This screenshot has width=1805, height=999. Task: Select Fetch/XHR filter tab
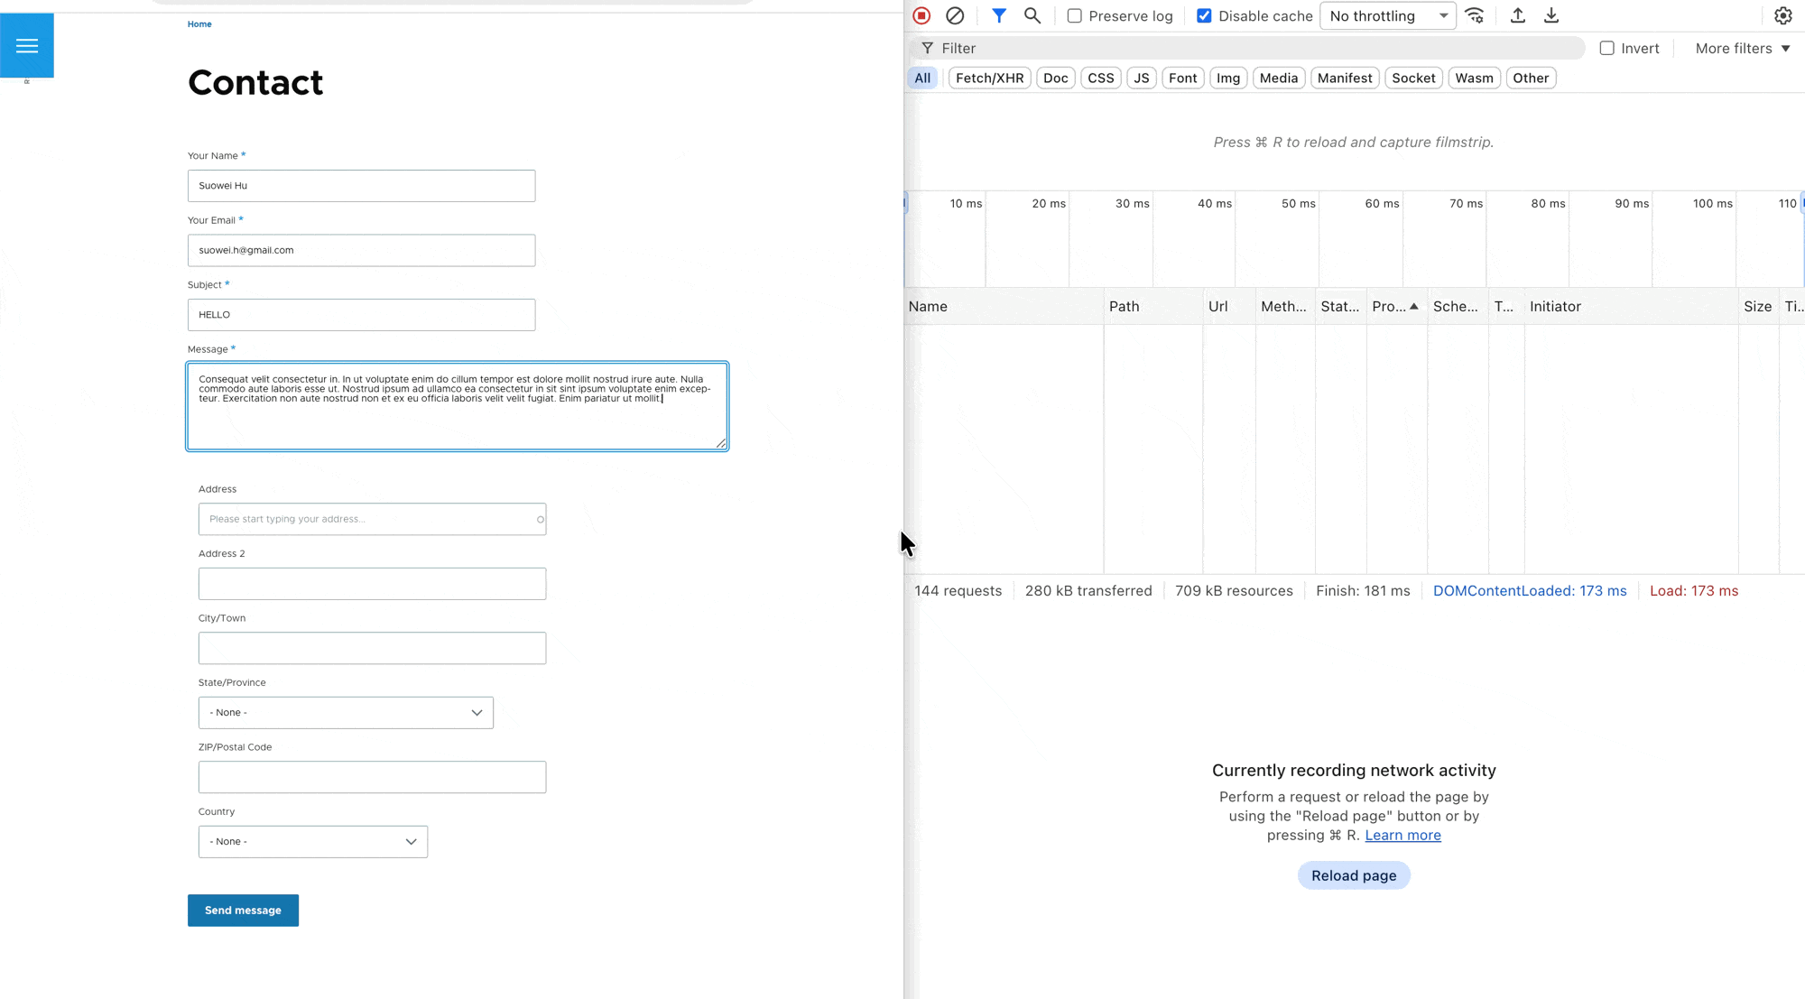tap(989, 78)
